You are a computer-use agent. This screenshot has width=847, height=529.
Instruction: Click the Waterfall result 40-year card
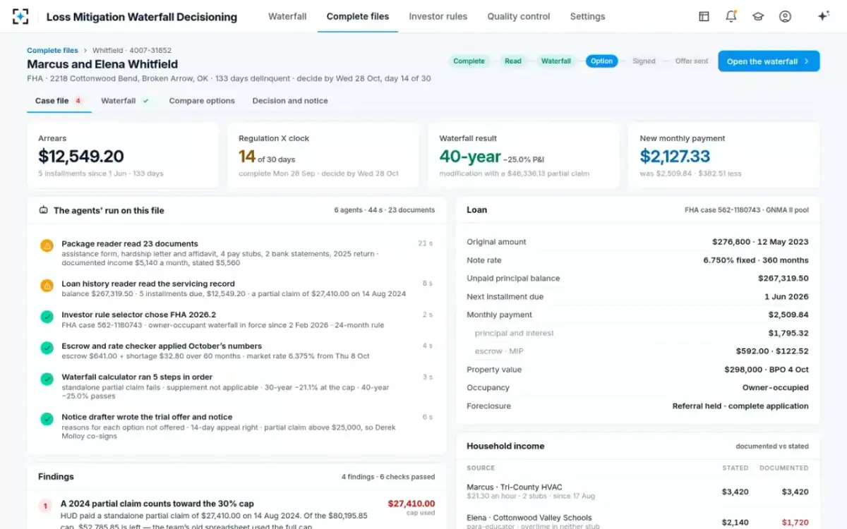pyautogui.click(x=524, y=155)
